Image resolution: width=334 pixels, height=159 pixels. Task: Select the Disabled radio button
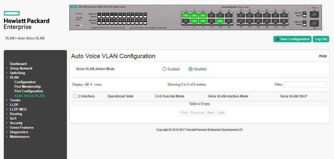(190, 69)
